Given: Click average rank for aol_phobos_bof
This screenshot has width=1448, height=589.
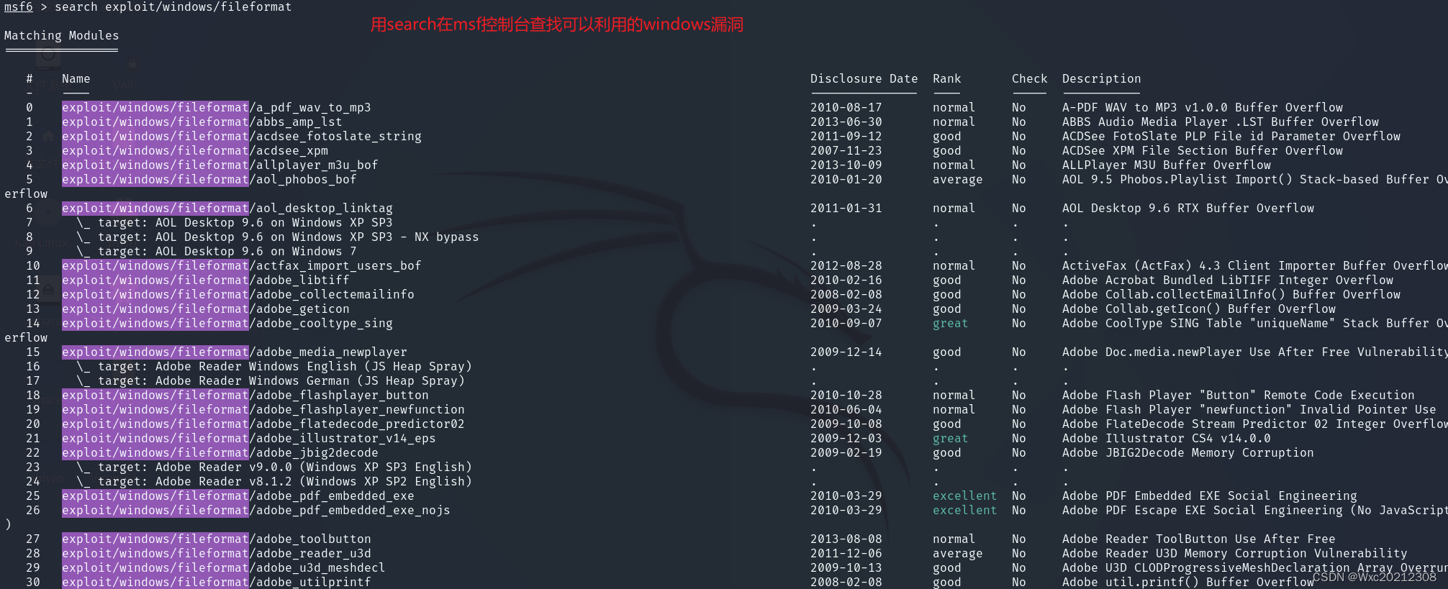Looking at the screenshot, I should pos(958,180).
